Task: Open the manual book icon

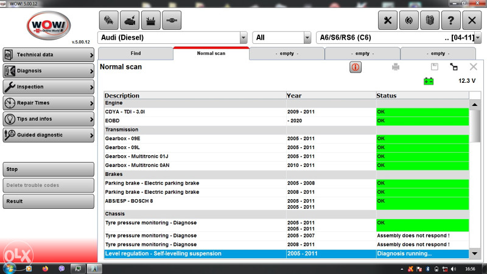Action: [x=430, y=20]
